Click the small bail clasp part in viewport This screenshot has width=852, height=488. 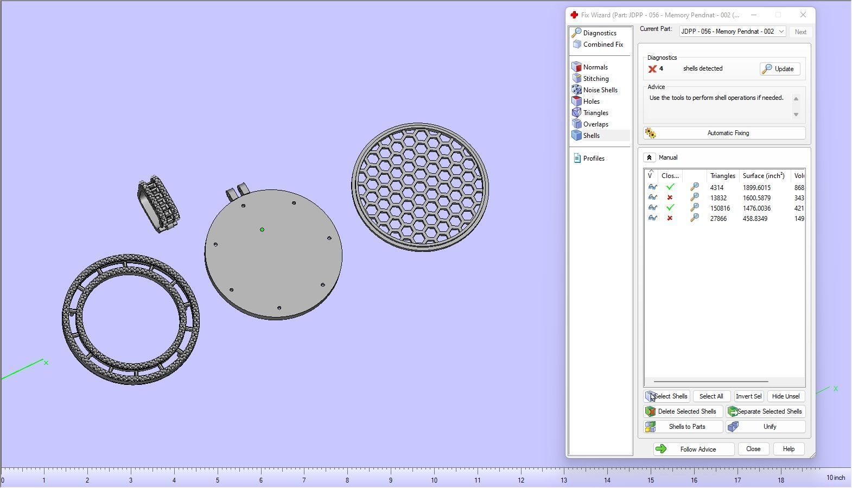158,204
